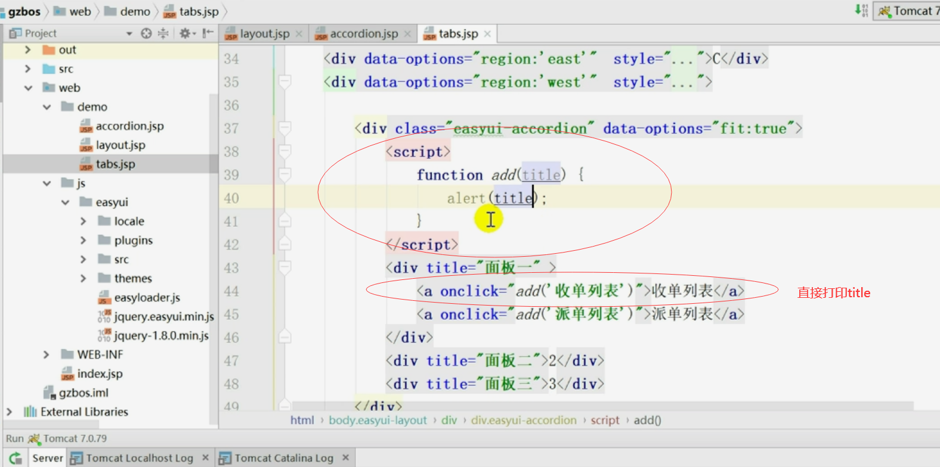This screenshot has height=467, width=940.
Task: Expand the themes folder chevron
Action: pos(84,279)
